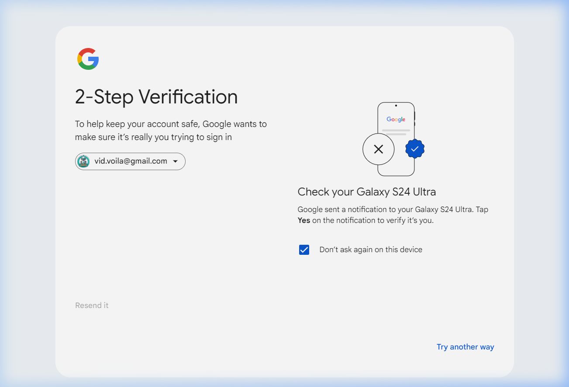Click the "To help keep your account safe" text
569x387 pixels.
[170, 124]
